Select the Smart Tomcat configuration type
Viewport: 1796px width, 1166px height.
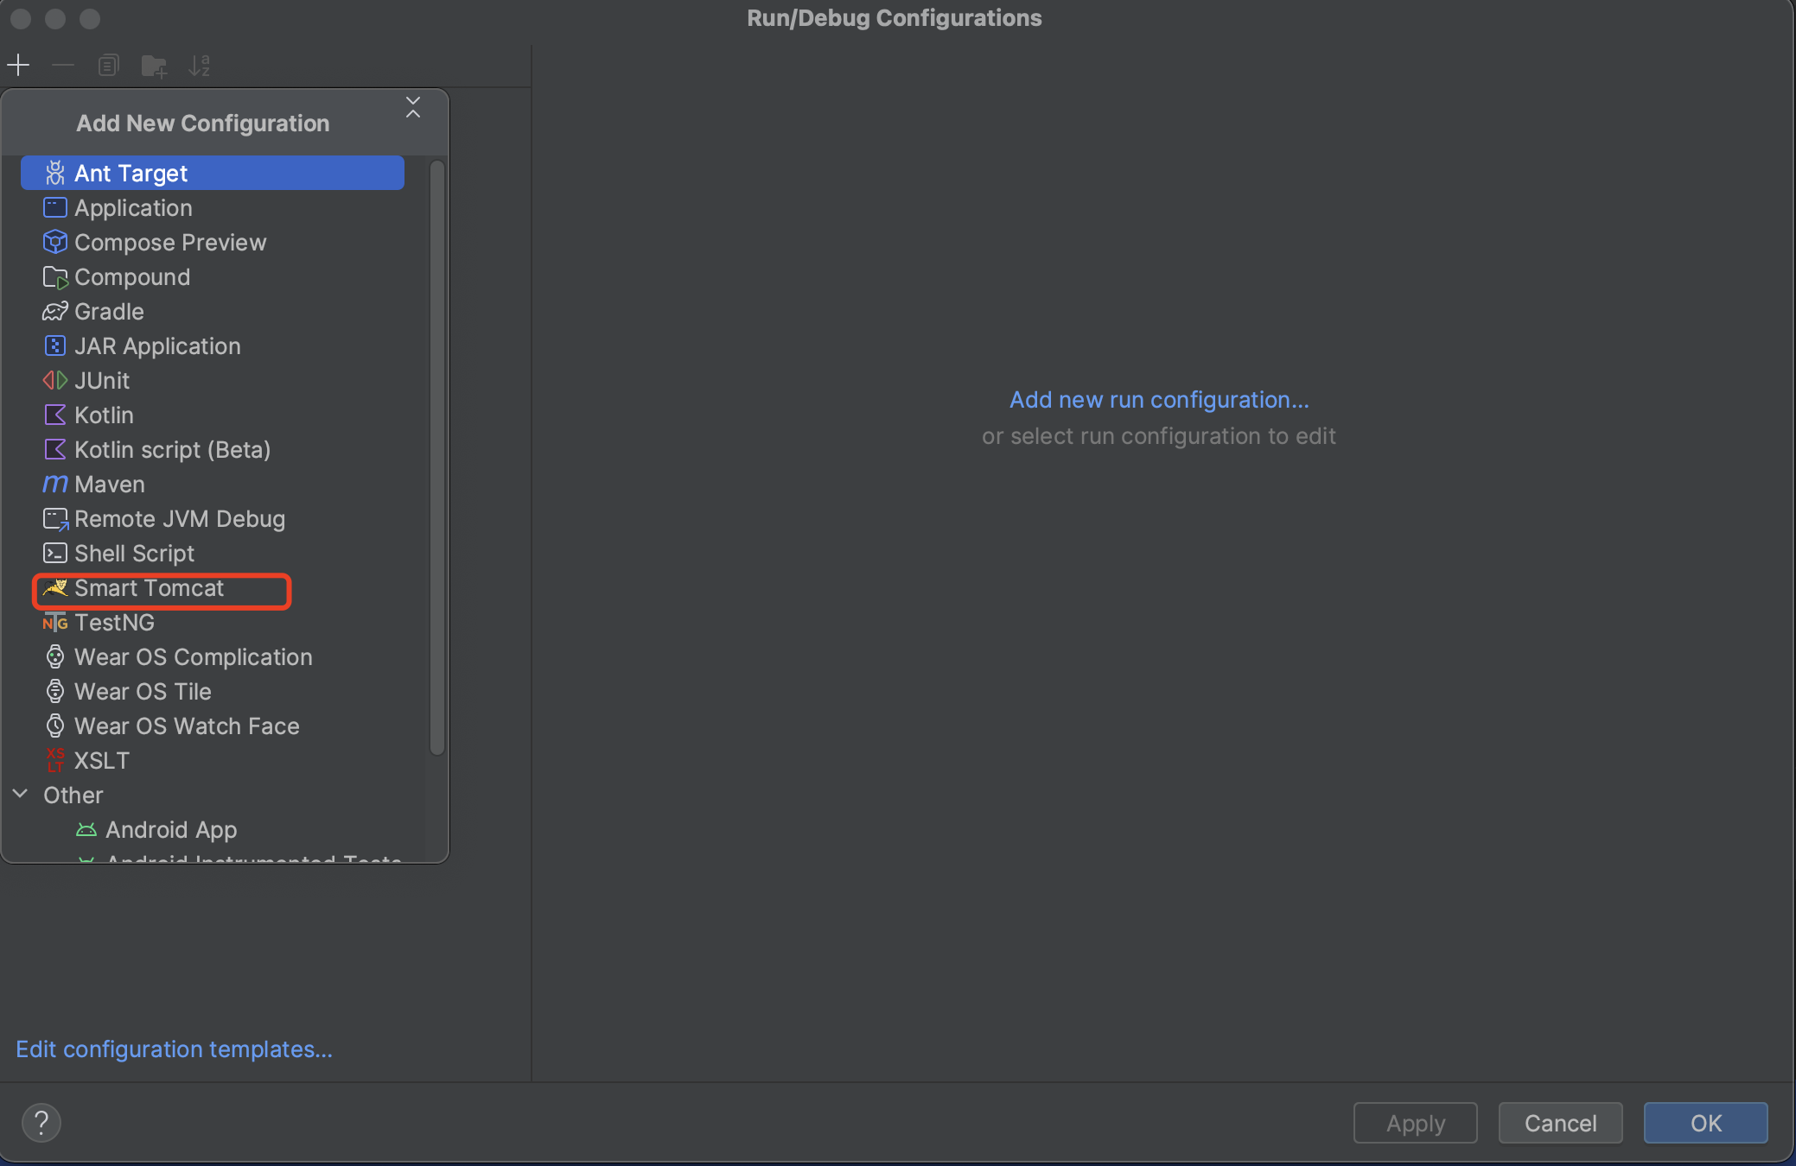coord(149,589)
